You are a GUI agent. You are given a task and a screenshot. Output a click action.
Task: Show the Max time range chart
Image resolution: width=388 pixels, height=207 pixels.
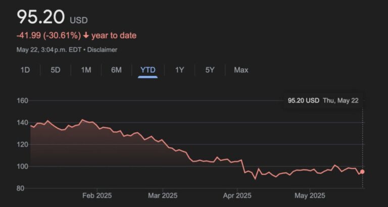click(x=241, y=70)
